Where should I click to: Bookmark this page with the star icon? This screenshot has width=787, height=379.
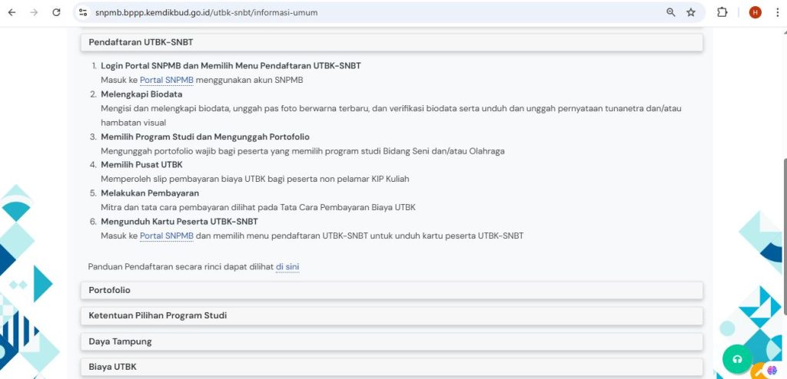(691, 12)
